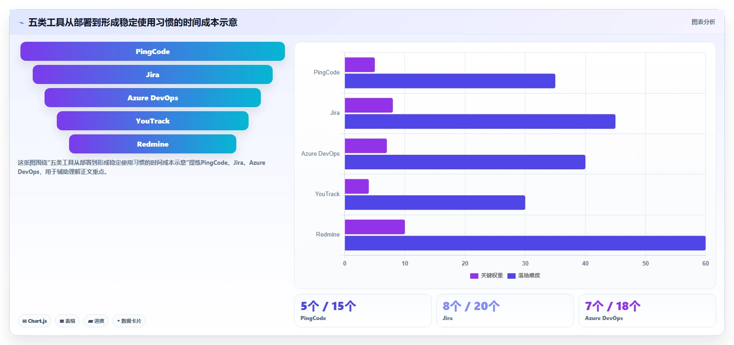Click the purple 关键权重 bar for Azure DevOps
The image size is (734, 345).
(366, 146)
